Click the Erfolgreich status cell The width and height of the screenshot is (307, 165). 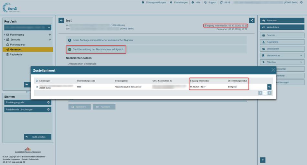[x=232, y=87]
